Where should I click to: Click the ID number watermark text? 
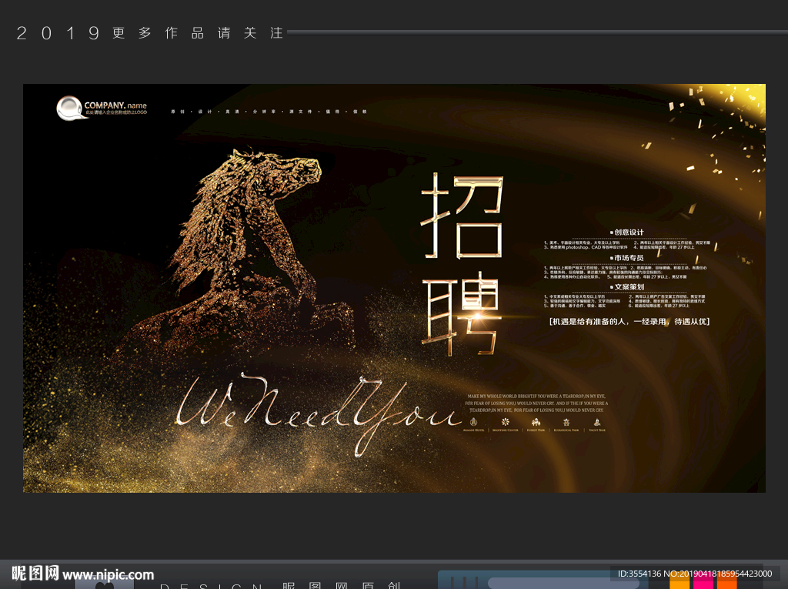tap(694, 574)
